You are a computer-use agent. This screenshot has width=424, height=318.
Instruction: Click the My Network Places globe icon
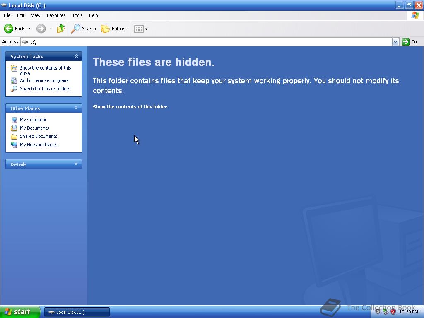[14, 145]
